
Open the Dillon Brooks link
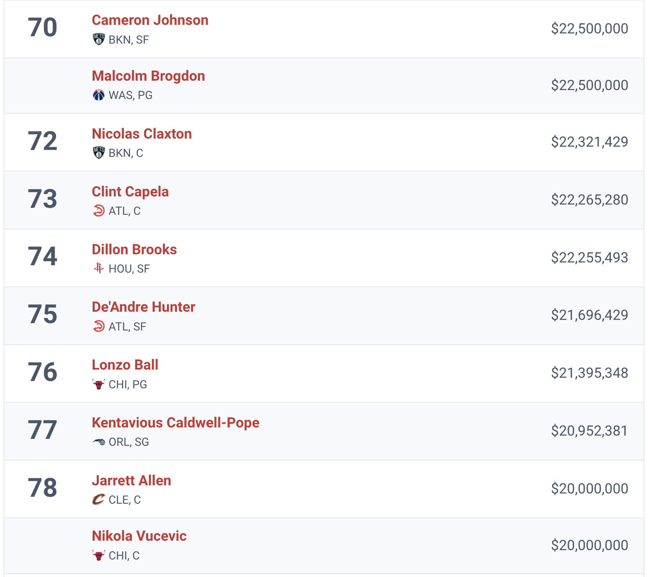click(134, 250)
